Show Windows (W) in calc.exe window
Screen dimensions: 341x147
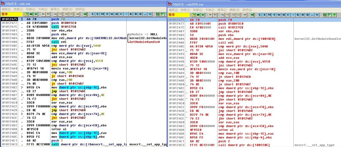click(x=112, y=14)
